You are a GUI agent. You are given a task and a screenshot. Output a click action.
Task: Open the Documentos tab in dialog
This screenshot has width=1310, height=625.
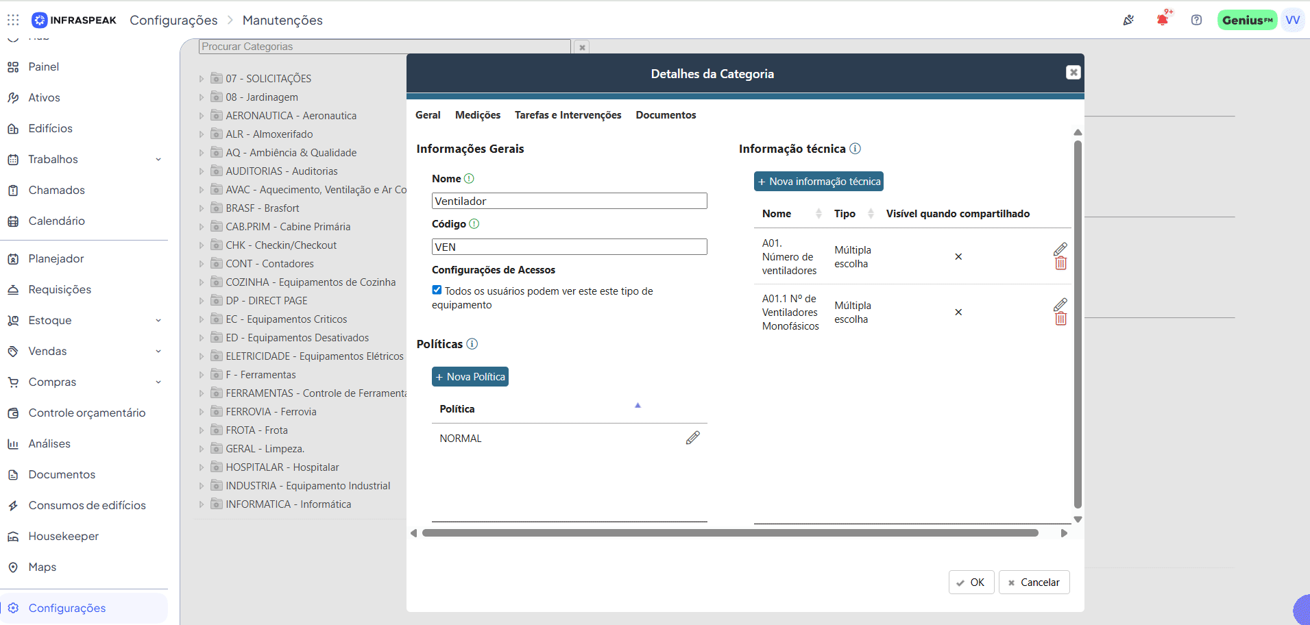pos(666,115)
